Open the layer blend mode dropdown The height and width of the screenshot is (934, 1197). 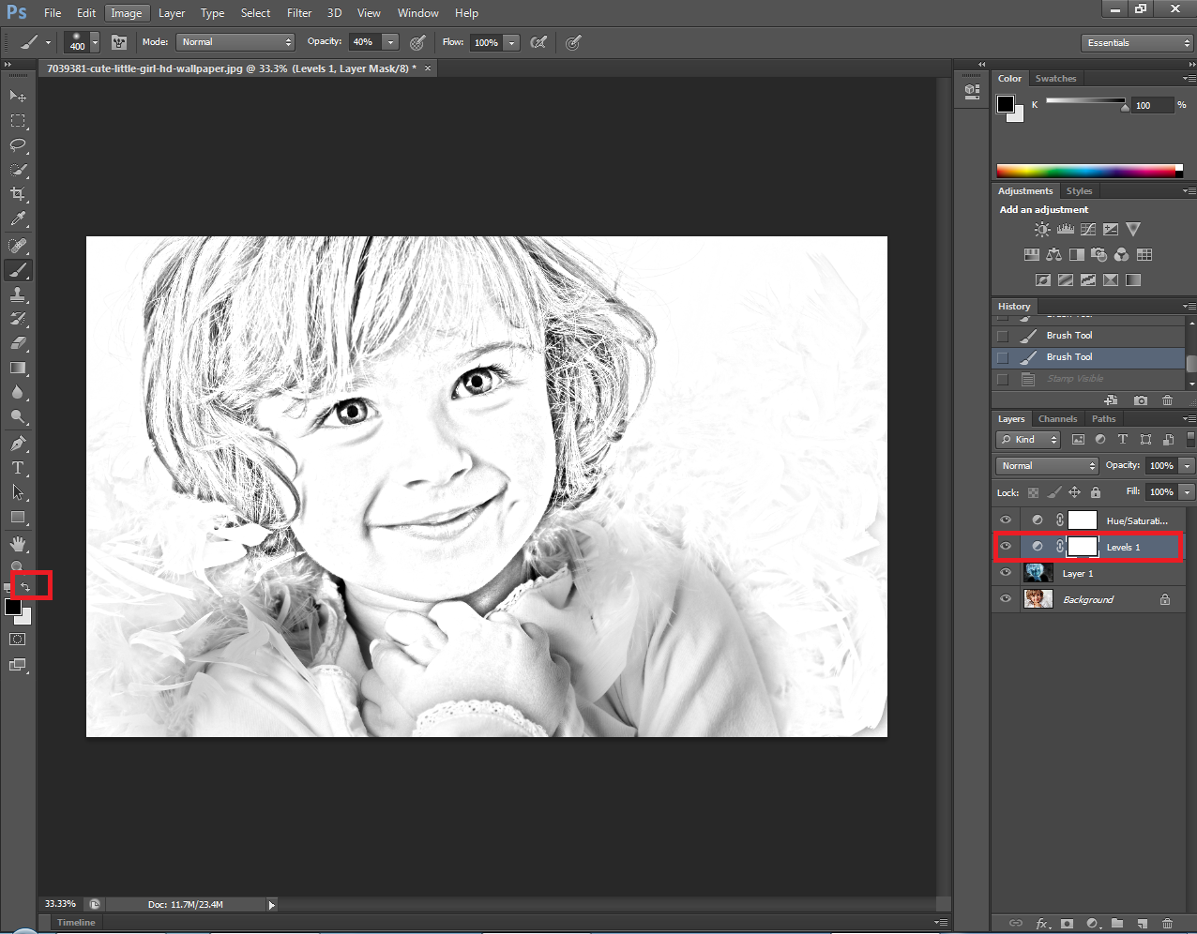[1046, 466]
